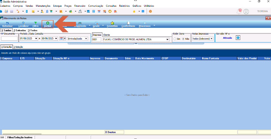Click the ID card icon in main toolbar
Screen dimensions: 271x139
[12, 12]
